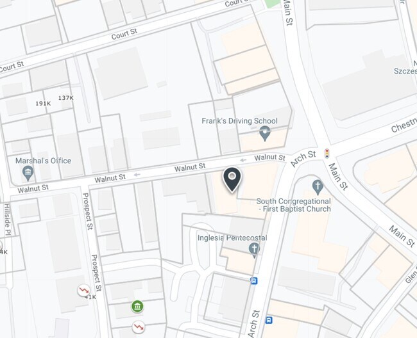Click the South Congregational church cross icon

[318, 188]
